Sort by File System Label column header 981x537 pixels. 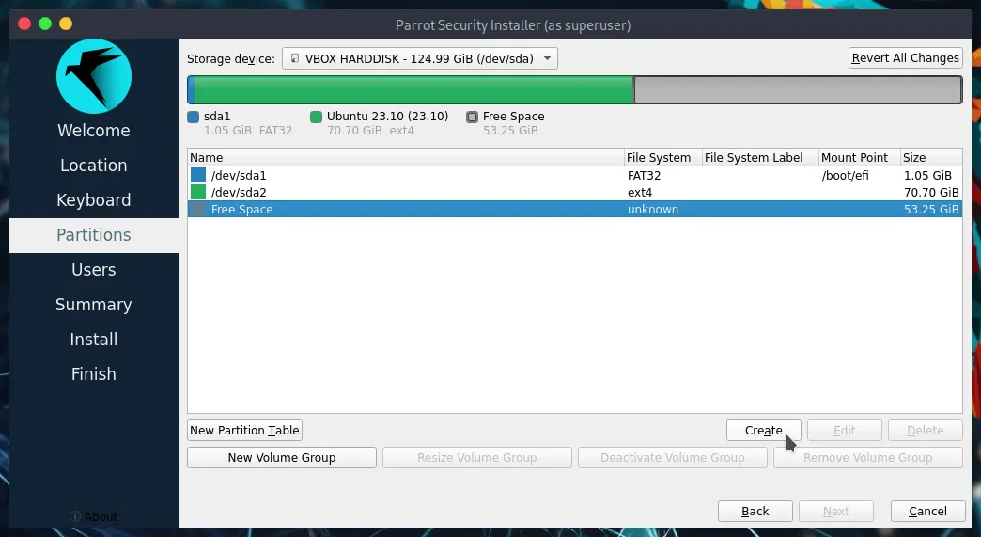click(x=760, y=158)
